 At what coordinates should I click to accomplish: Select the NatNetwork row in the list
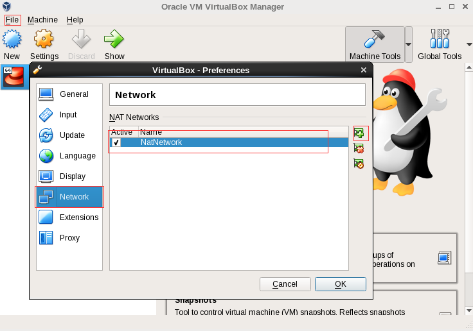225,142
